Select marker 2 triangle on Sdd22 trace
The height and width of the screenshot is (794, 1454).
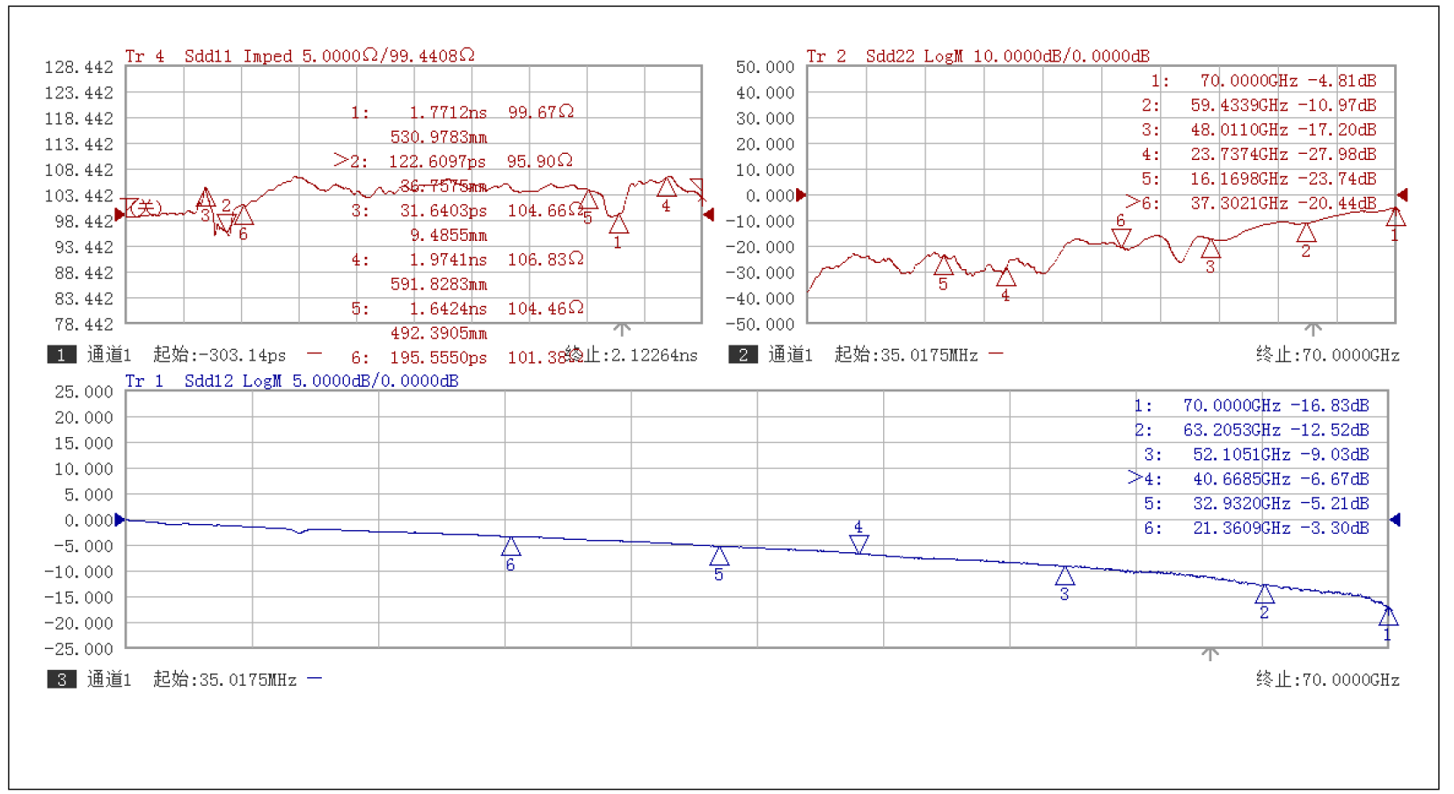pos(1306,233)
